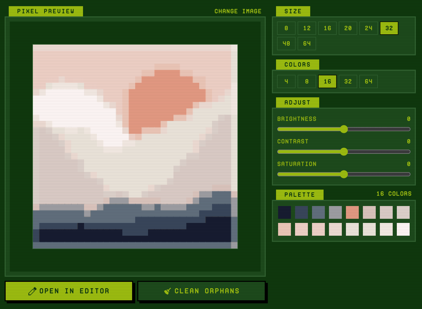Click the broom icon on Clean Orphans
This screenshot has width=422, height=309.
[168, 291]
